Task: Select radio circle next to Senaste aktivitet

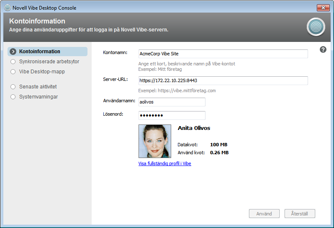Action: click(13, 87)
